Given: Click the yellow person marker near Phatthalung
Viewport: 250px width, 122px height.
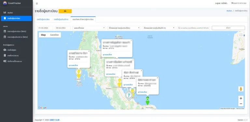Looking at the screenshot, I should click(119, 83).
